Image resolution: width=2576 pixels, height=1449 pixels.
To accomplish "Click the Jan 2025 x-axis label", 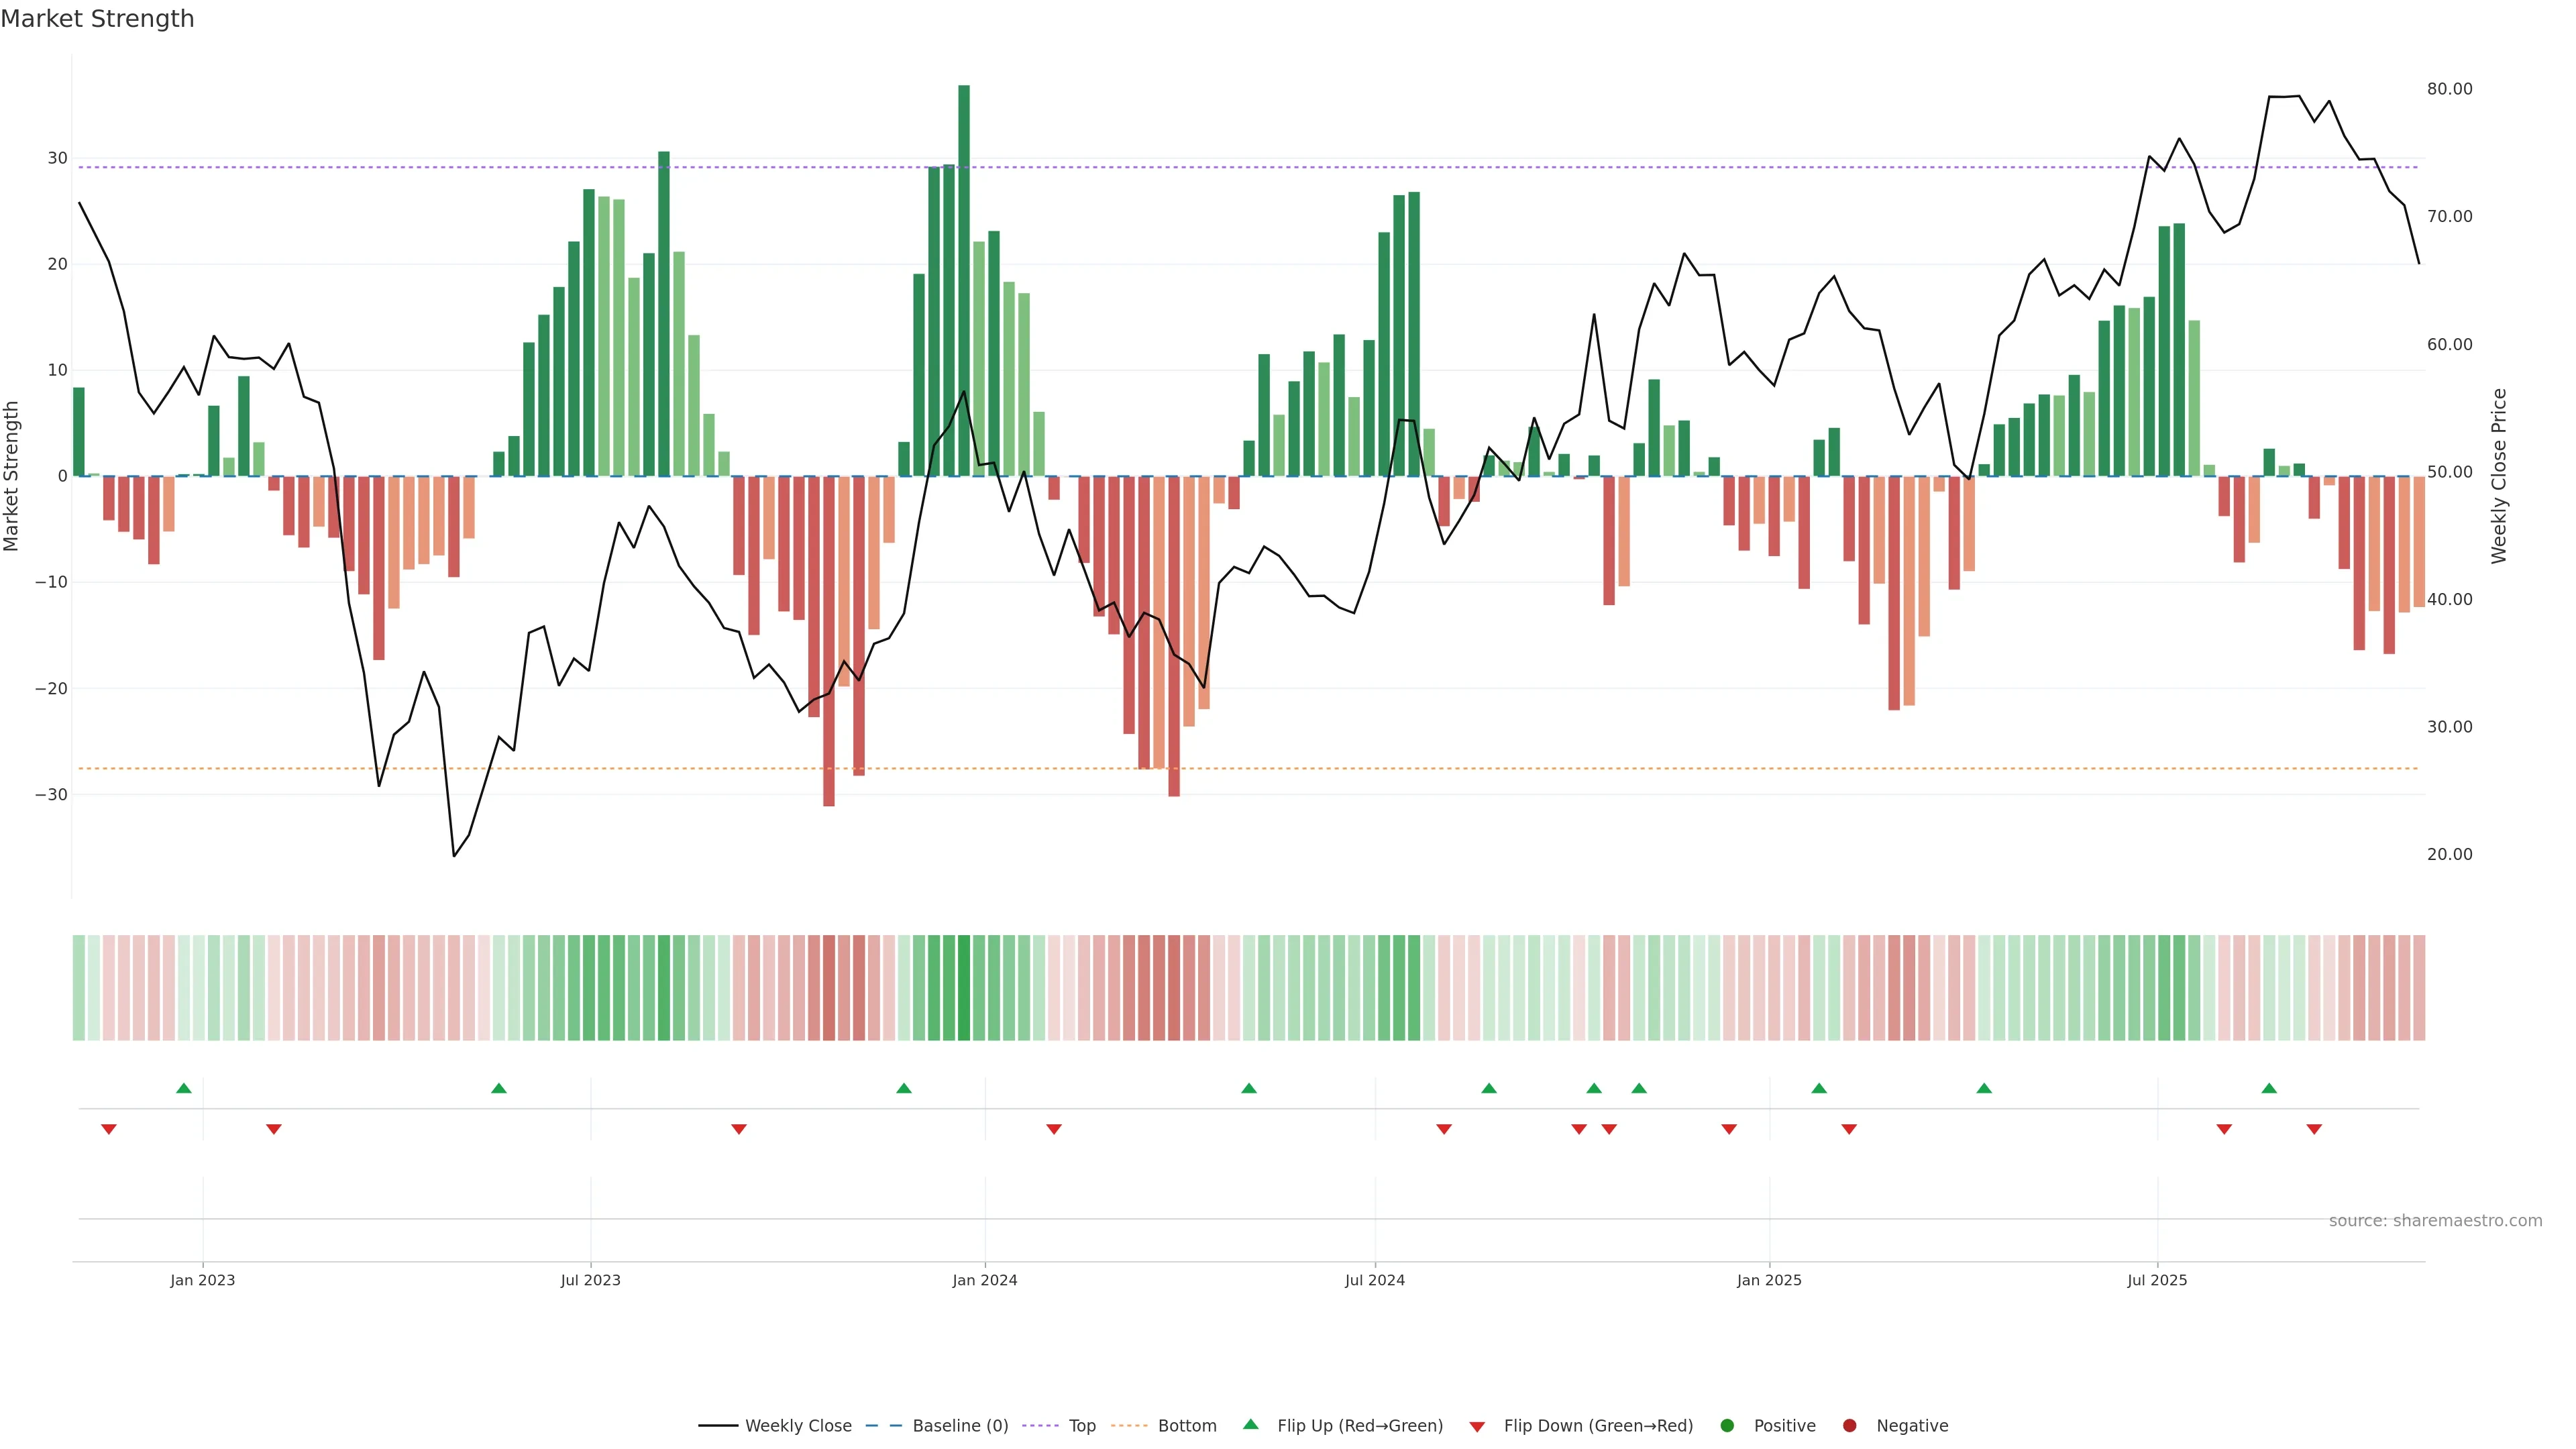I will pos(1769,1280).
